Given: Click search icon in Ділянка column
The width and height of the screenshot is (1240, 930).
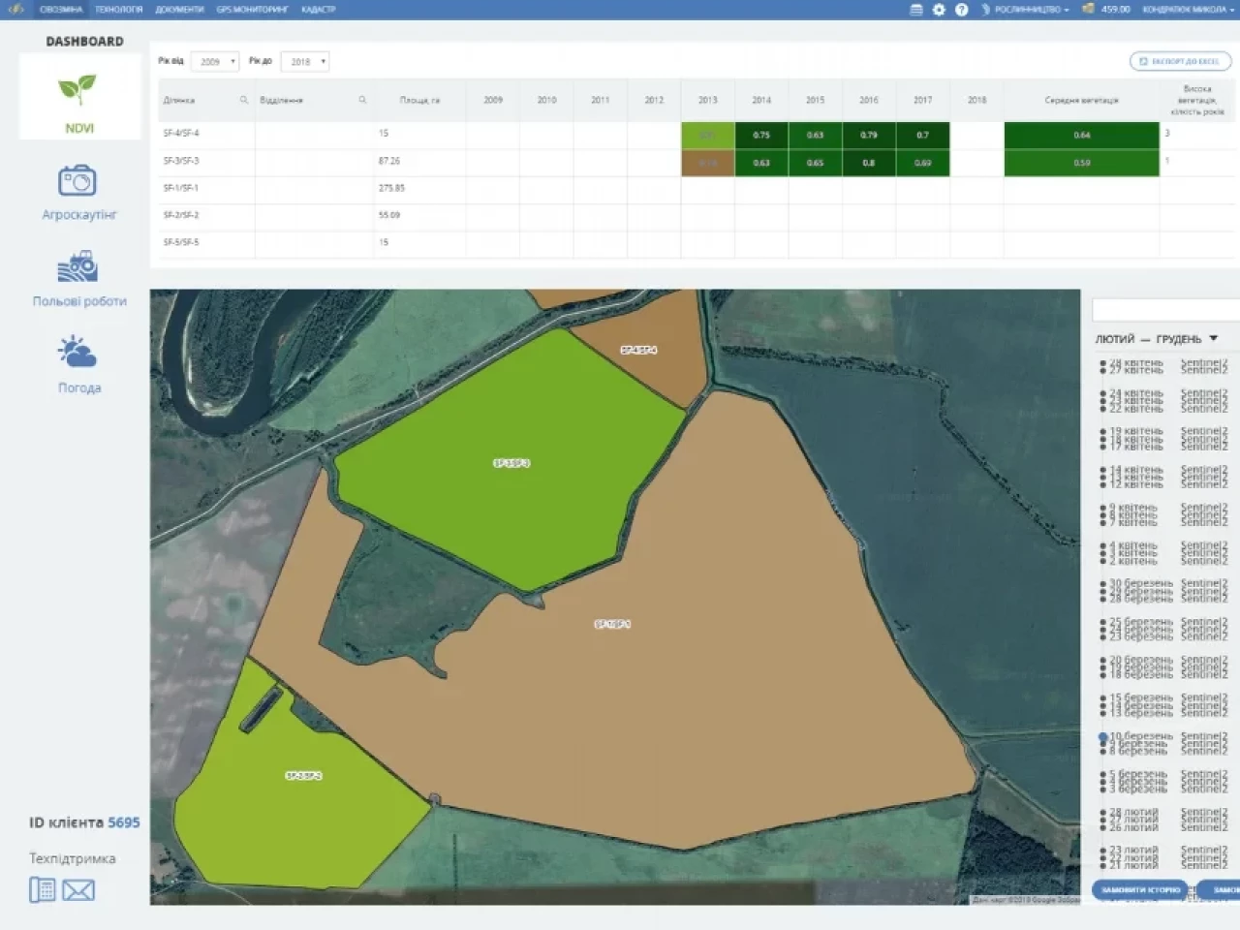Looking at the screenshot, I should [243, 100].
